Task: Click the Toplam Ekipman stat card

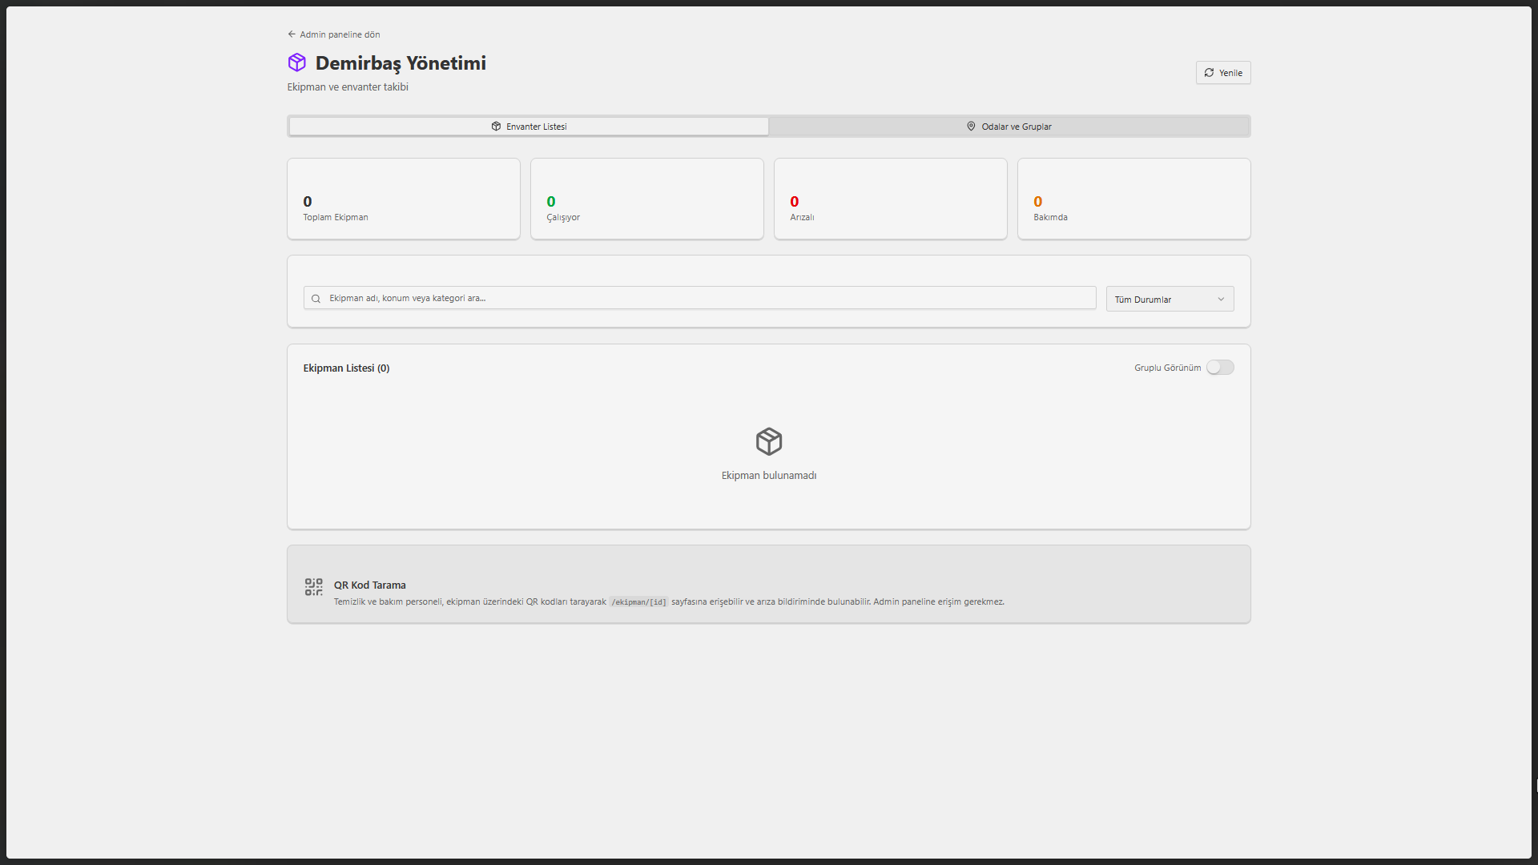Action: [x=403, y=199]
